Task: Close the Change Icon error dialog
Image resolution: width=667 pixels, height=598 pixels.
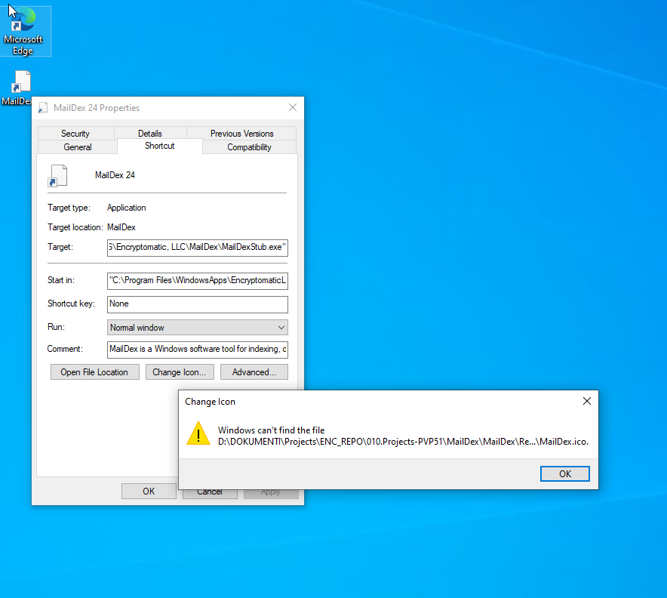Action: click(586, 402)
